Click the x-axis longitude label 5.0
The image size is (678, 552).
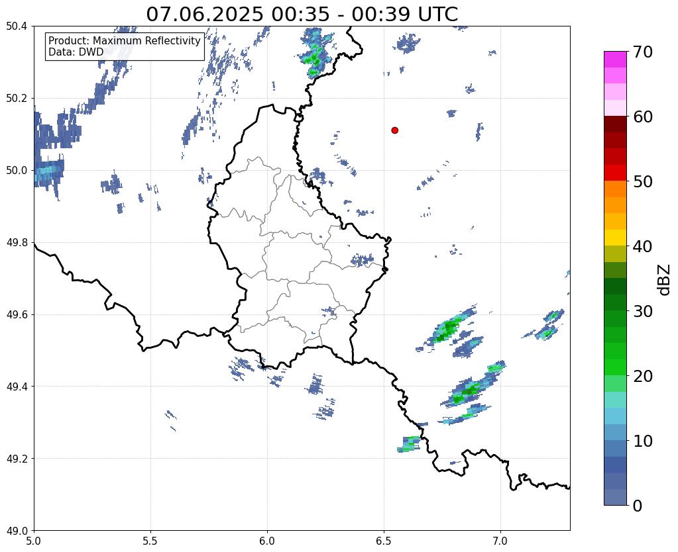(34, 541)
